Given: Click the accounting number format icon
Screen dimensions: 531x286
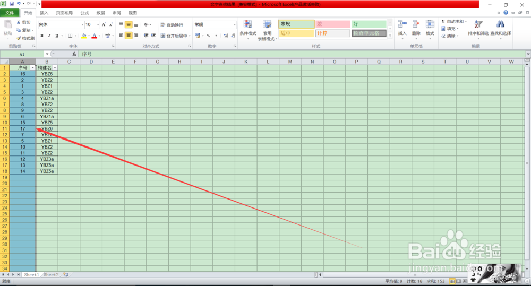Looking at the screenshot, I should 198,36.
